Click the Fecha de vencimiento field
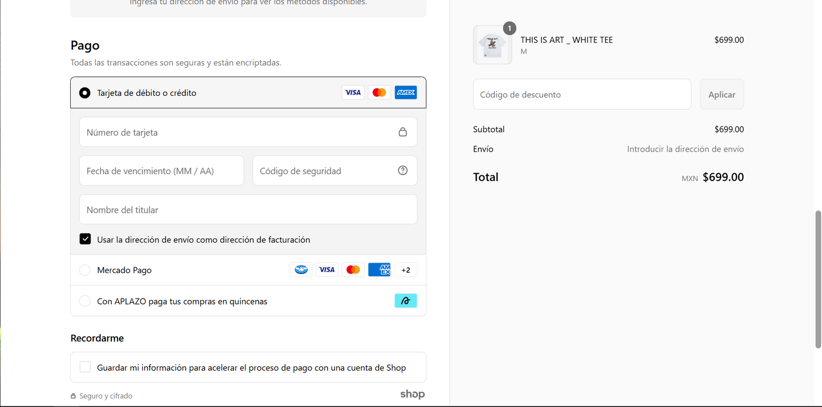Image resolution: width=822 pixels, height=407 pixels. coord(161,171)
